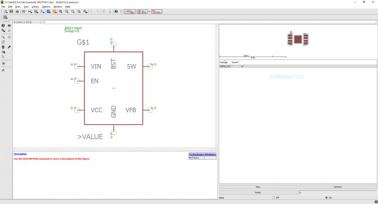The width and height of the screenshot is (378, 204).
Task: Expand the SPICE button dropdown arrow
Action: tap(149, 11)
